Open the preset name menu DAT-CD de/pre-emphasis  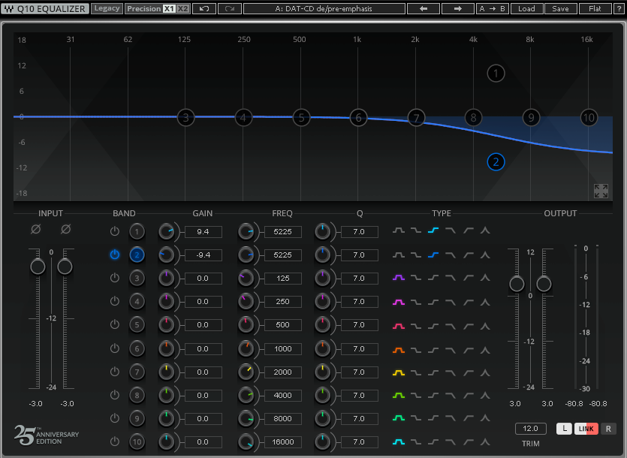(x=324, y=8)
